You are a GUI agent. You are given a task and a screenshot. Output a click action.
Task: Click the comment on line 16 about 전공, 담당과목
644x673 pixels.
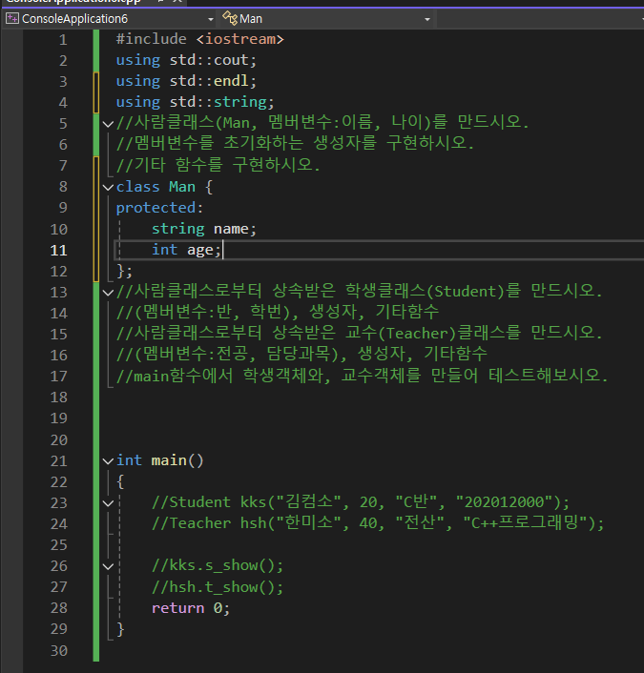[301, 354]
